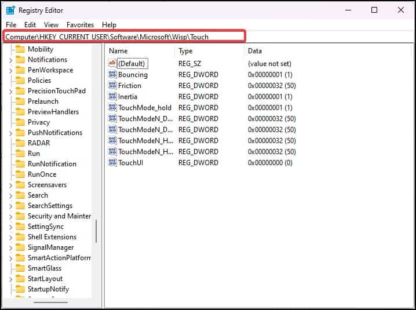The image size is (416, 310).
Task: Click the Inertia DWORD value icon
Action: click(112, 96)
